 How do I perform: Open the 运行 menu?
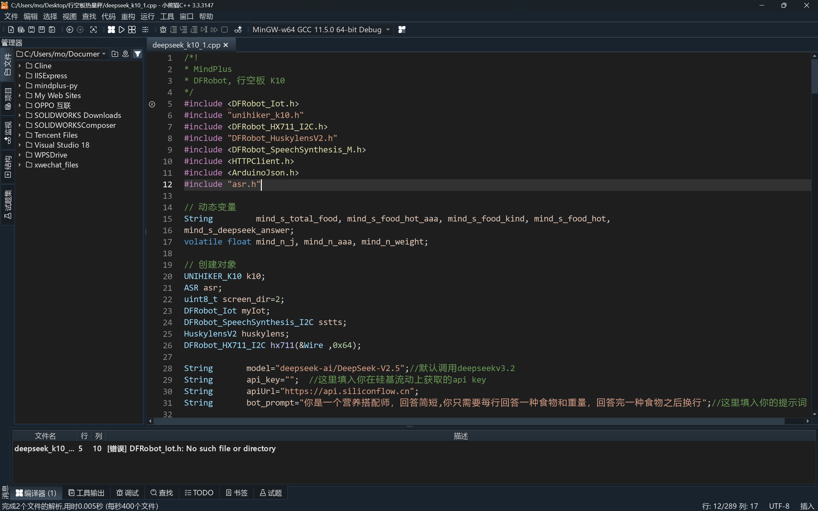(x=147, y=16)
